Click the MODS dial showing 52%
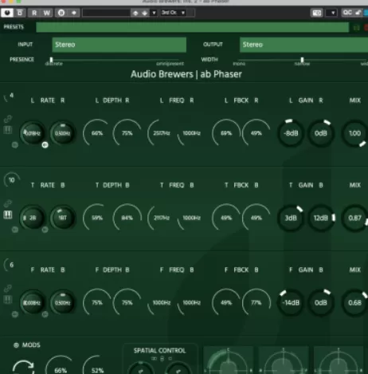The width and height of the screenshot is (368, 374). [97, 366]
